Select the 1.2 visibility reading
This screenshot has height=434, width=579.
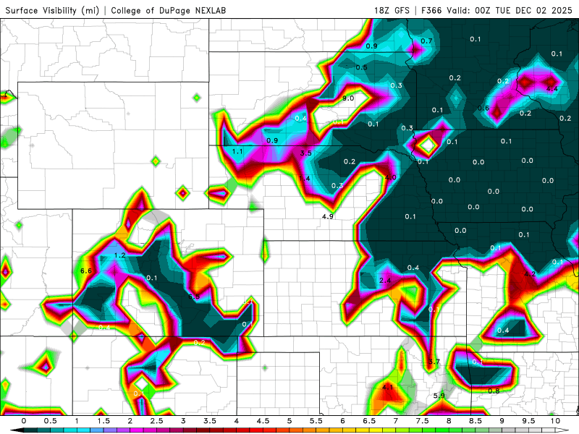pos(119,255)
